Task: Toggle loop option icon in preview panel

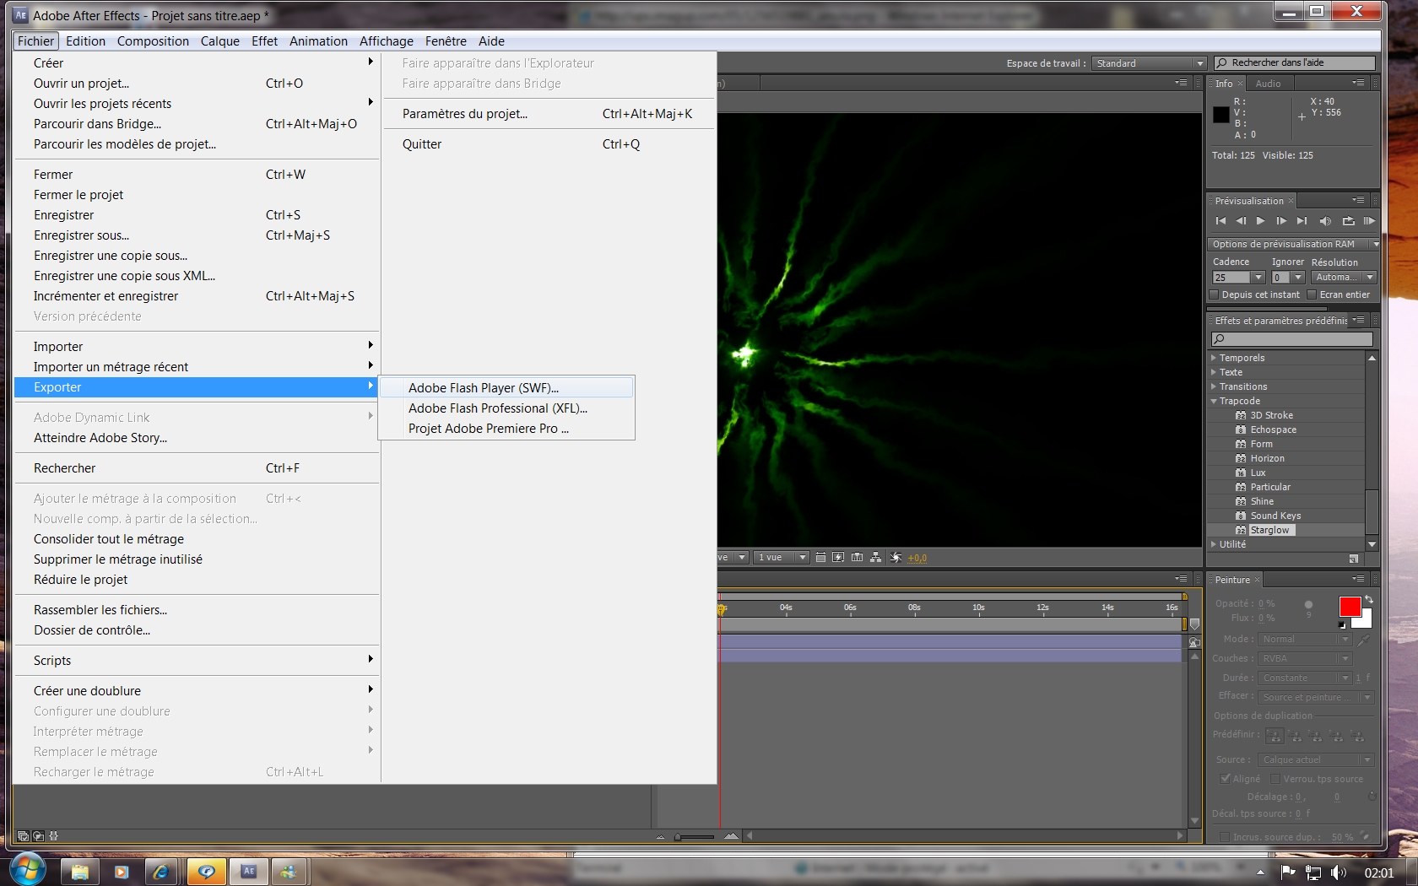Action: 1348,221
